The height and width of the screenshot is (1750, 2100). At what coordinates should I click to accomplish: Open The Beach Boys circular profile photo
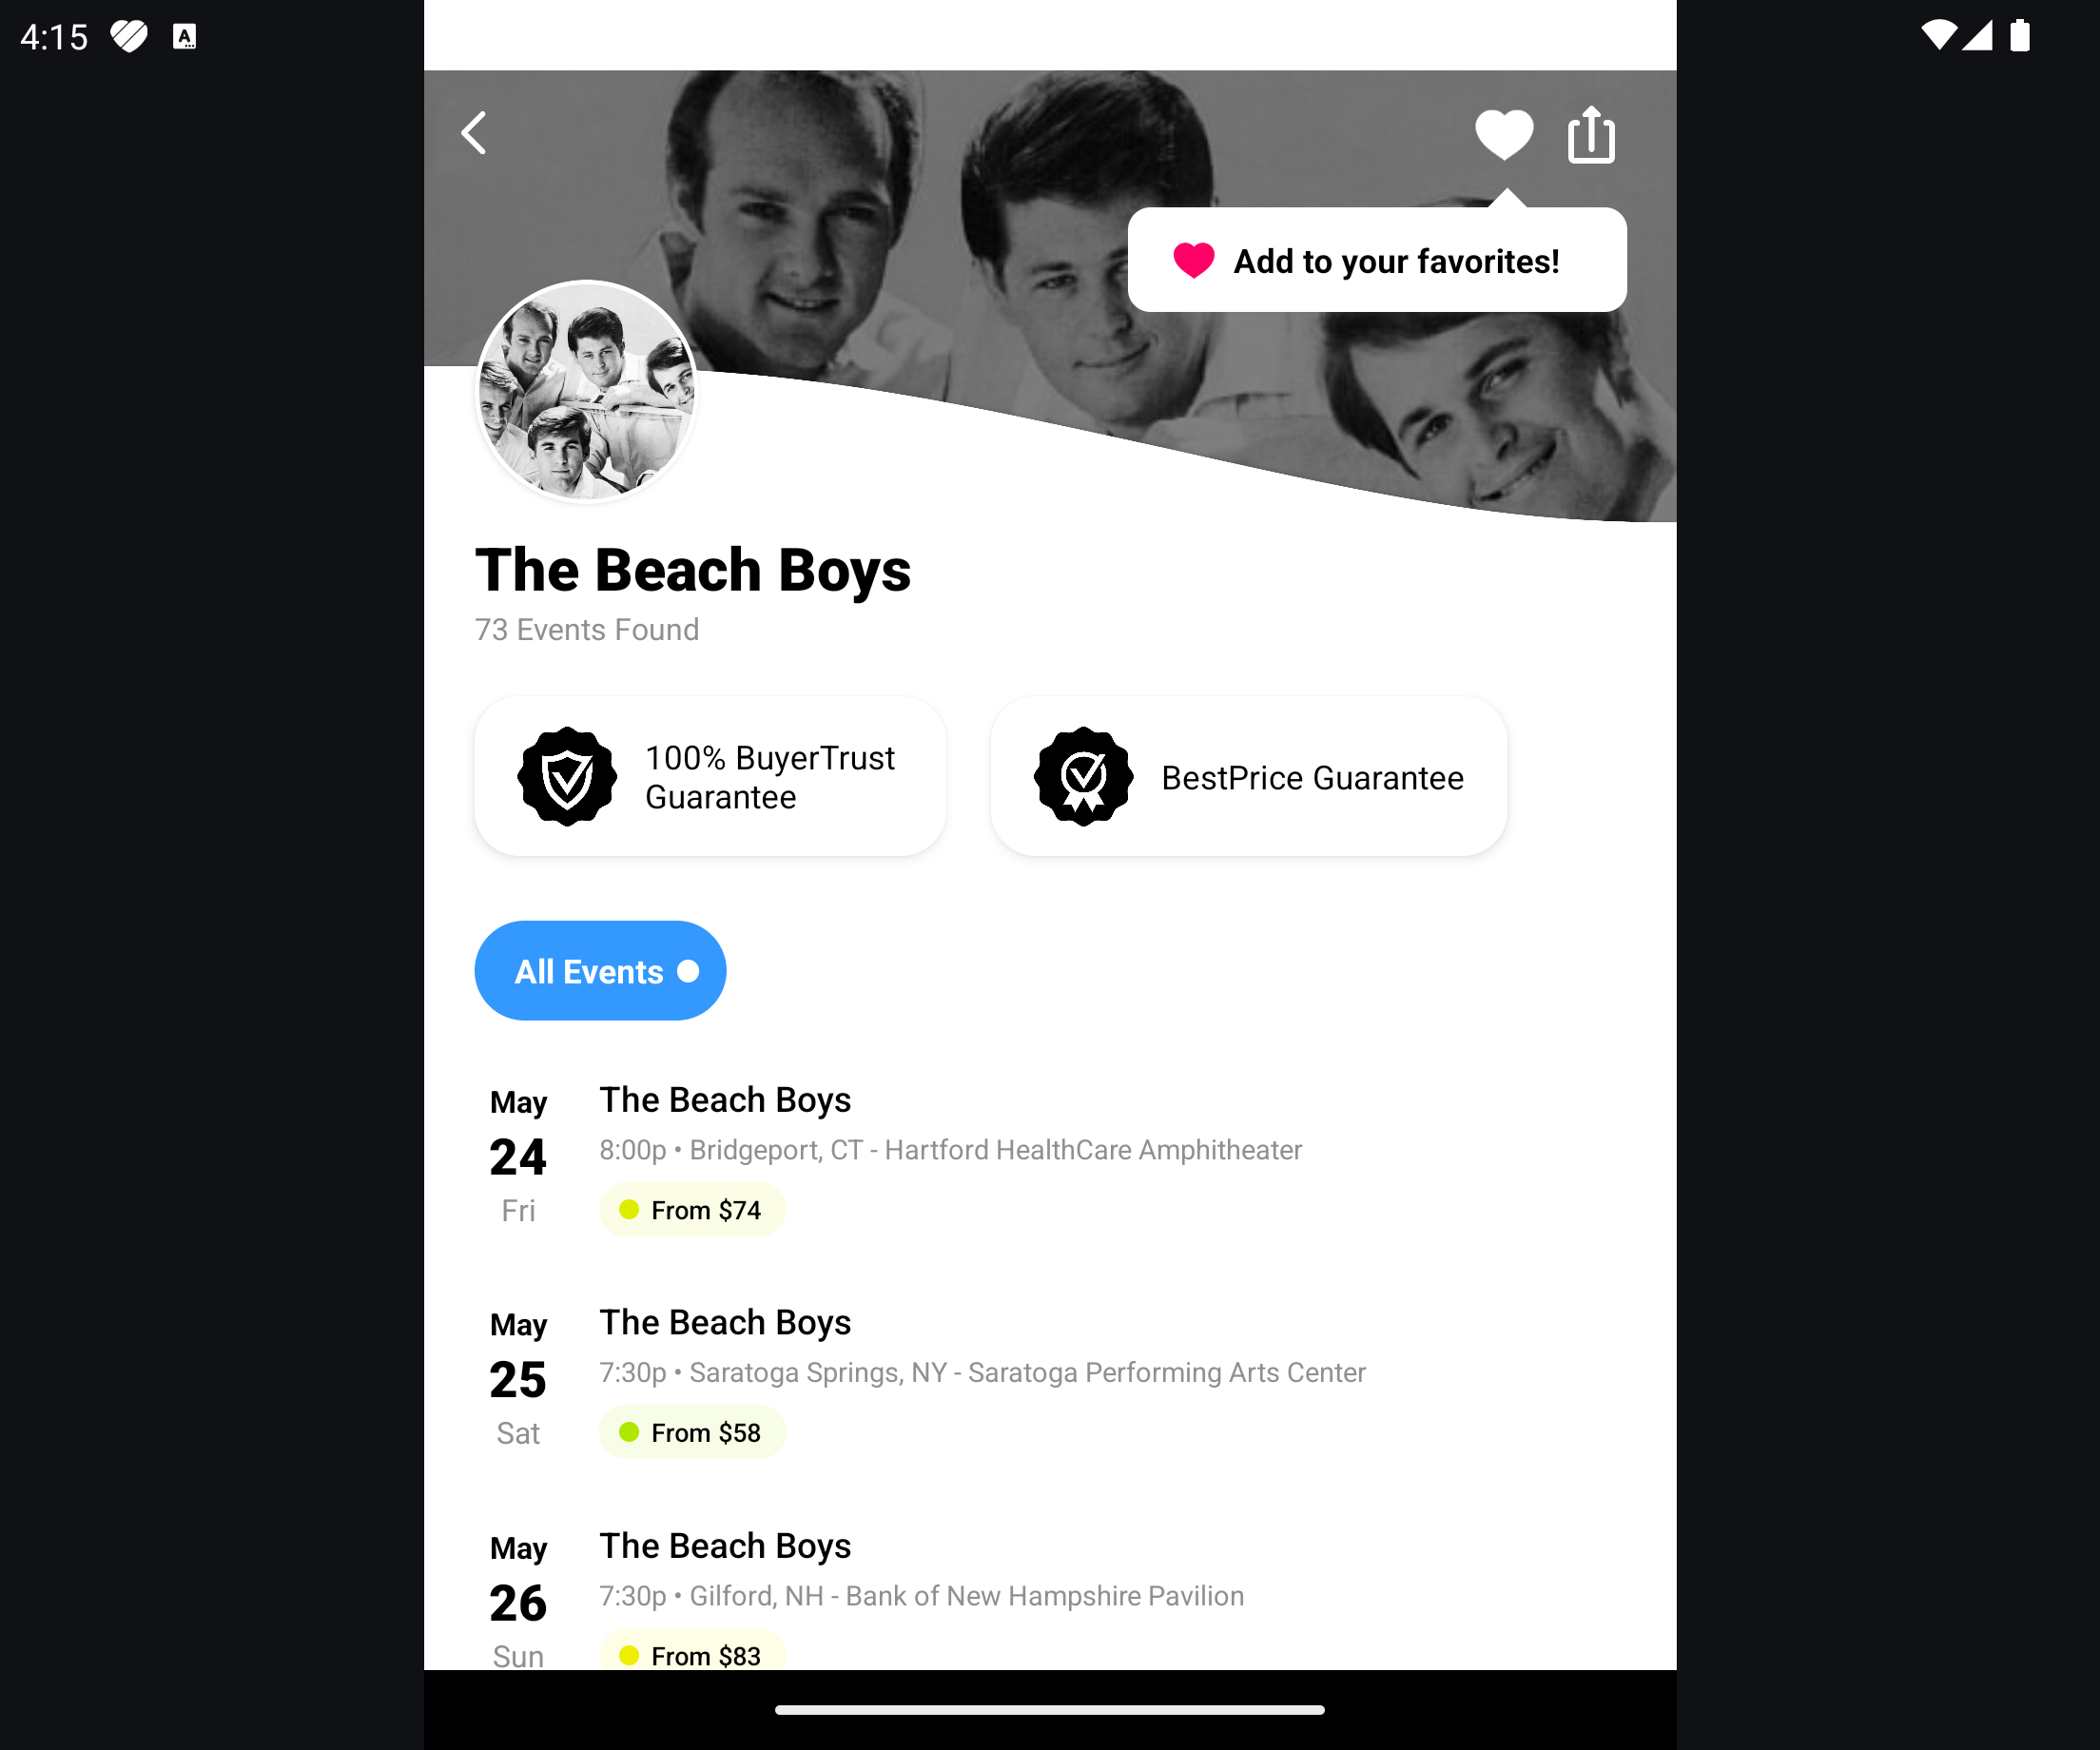(x=587, y=392)
